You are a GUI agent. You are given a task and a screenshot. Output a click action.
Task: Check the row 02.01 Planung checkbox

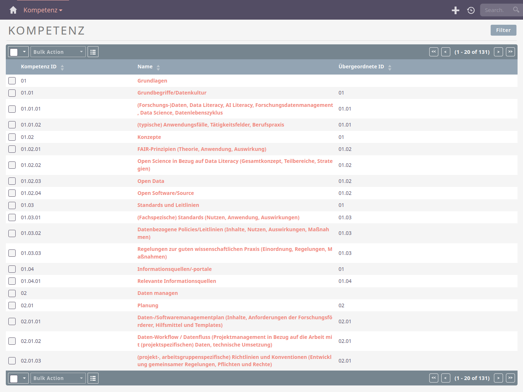12,305
